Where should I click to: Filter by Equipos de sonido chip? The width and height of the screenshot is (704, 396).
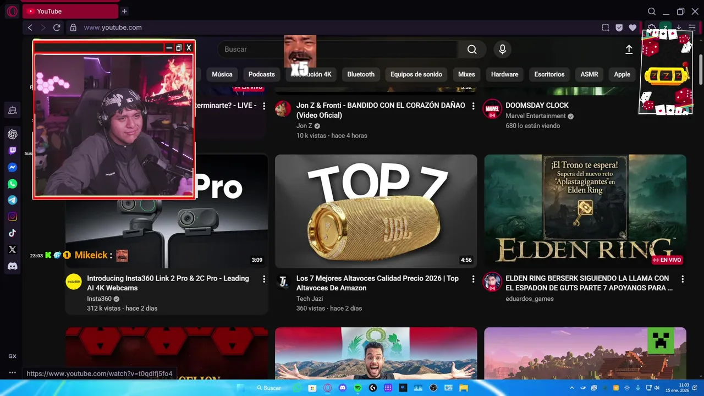pos(416,74)
